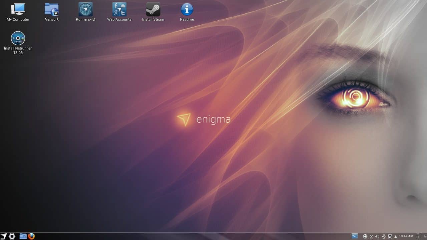Open the Network folder icon

(52, 9)
